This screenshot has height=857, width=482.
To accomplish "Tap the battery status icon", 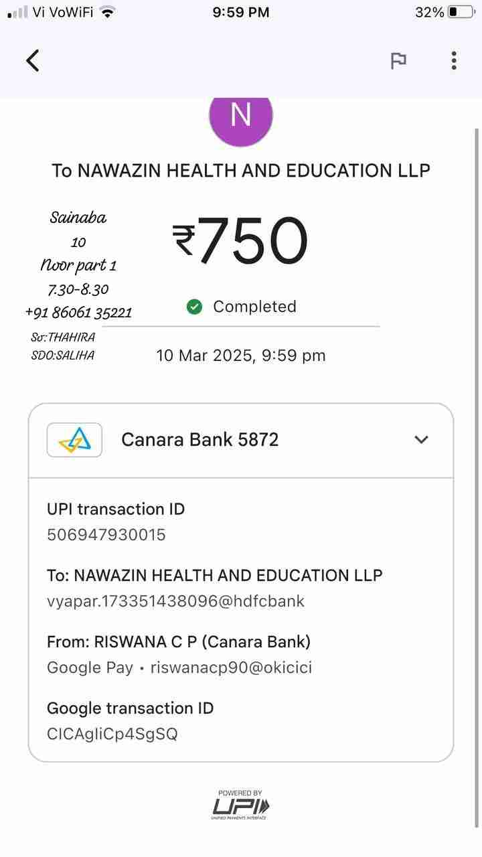I will click(462, 12).
